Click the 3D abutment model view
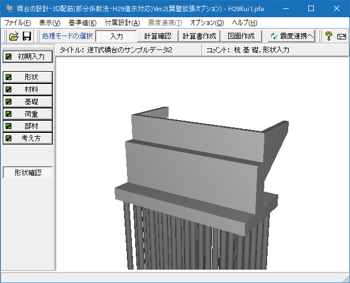 point(202,164)
